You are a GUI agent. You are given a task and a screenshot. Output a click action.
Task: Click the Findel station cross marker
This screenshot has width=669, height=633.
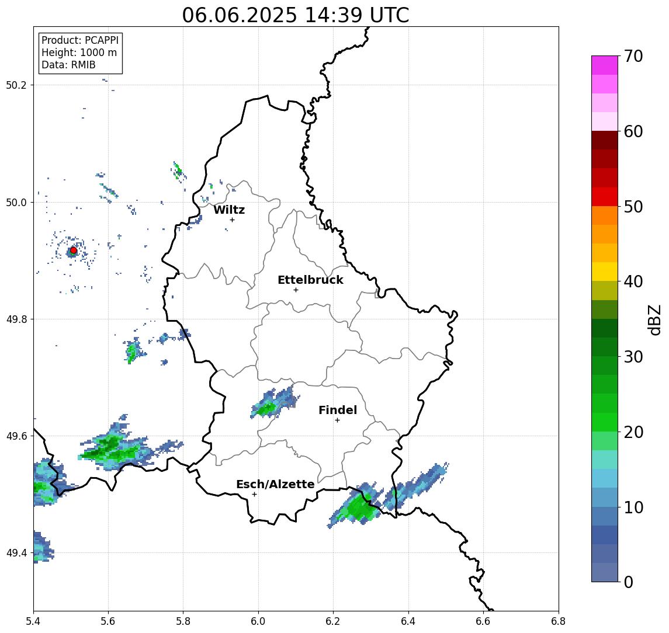(337, 420)
